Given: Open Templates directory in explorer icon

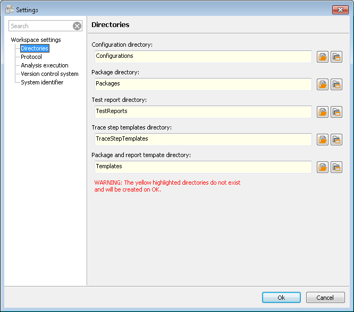Looking at the screenshot, I should (x=336, y=167).
